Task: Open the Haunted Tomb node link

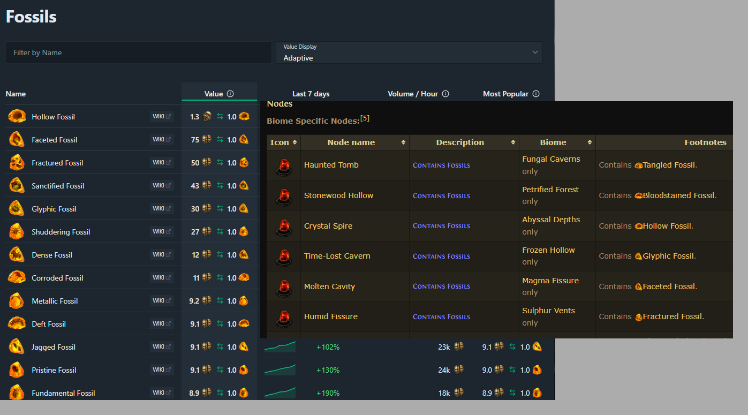Action: (x=331, y=165)
